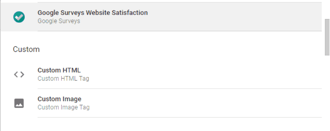Viewport: 330px width, 131px height.
Task: Click the Google Surveys teal checkmark icon
Action: (19, 17)
